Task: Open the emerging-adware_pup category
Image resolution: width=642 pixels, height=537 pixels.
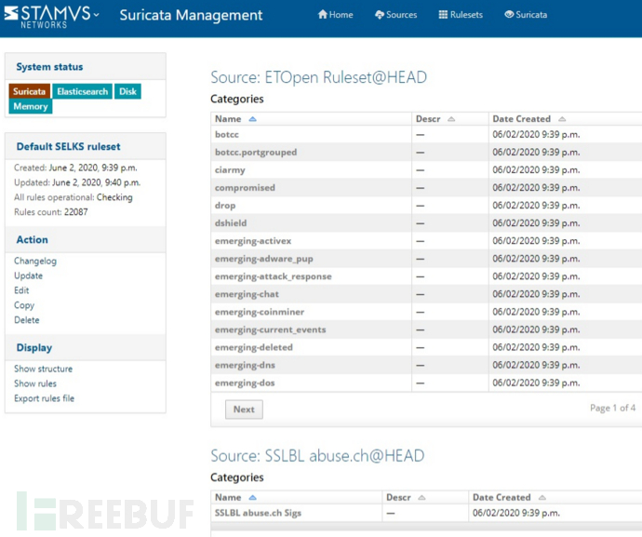Action: point(264,259)
